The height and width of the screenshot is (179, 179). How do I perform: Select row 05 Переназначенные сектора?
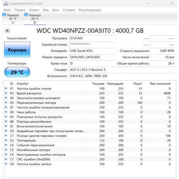click(x=88, y=103)
